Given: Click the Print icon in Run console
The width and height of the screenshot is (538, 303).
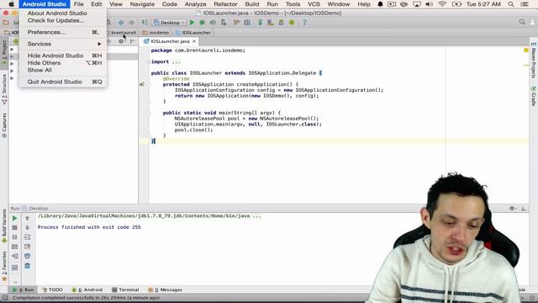Looking at the screenshot, I should [x=28, y=256].
